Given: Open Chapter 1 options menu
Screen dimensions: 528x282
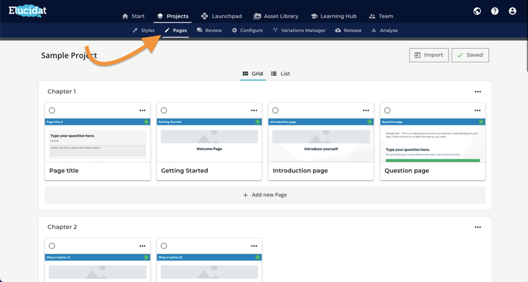Looking at the screenshot, I should [x=478, y=92].
